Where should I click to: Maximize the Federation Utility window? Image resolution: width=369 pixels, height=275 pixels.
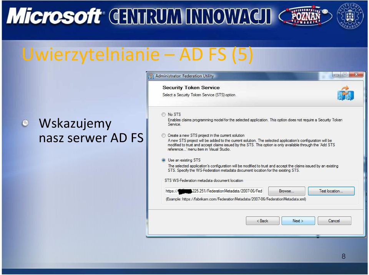click(345, 75)
